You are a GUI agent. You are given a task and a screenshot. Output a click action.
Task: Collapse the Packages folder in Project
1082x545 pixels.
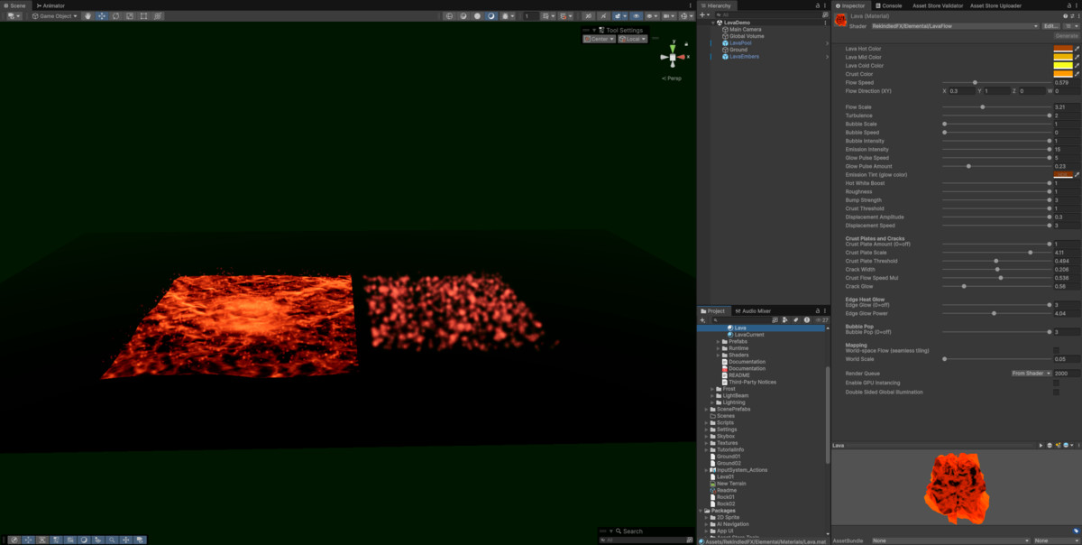point(701,511)
